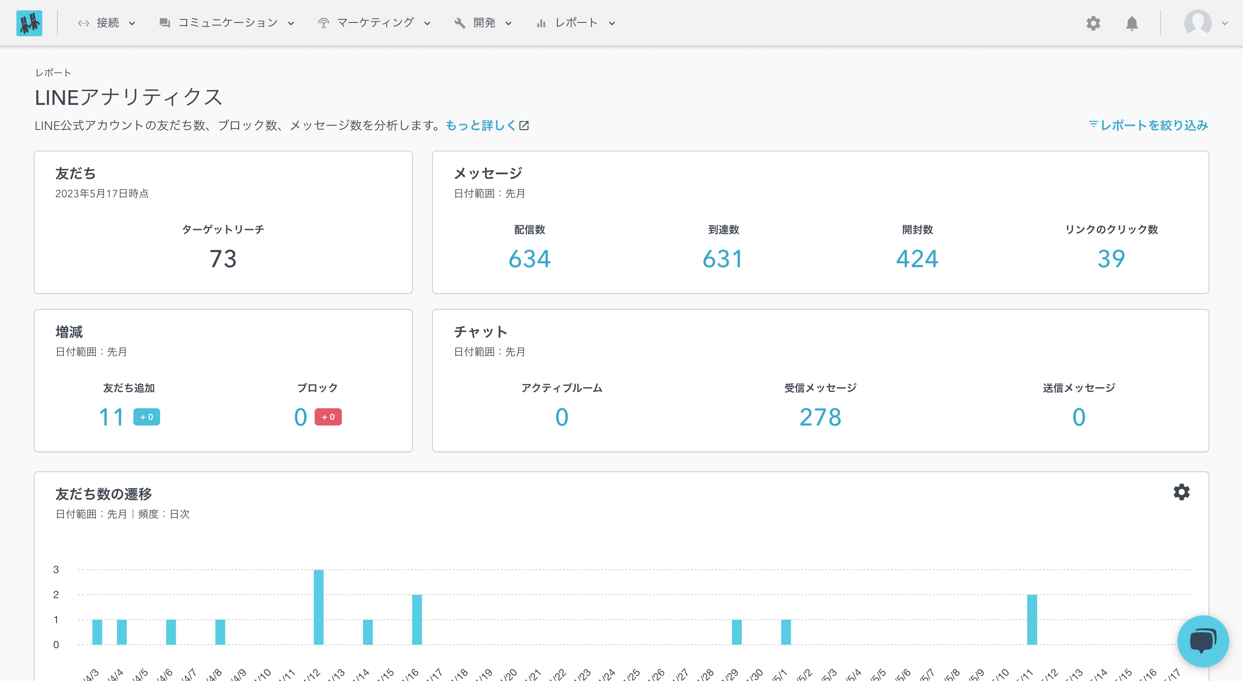The height and width of the screenshot is (681, 1243).
Task: Expand the chevron next to コミュニケーション
Action: [291, 23]
